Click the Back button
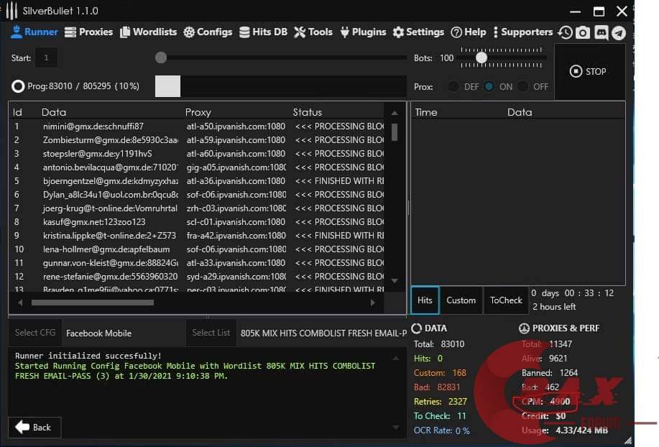Viewport: 659px width, 447px height. (34, 427)
